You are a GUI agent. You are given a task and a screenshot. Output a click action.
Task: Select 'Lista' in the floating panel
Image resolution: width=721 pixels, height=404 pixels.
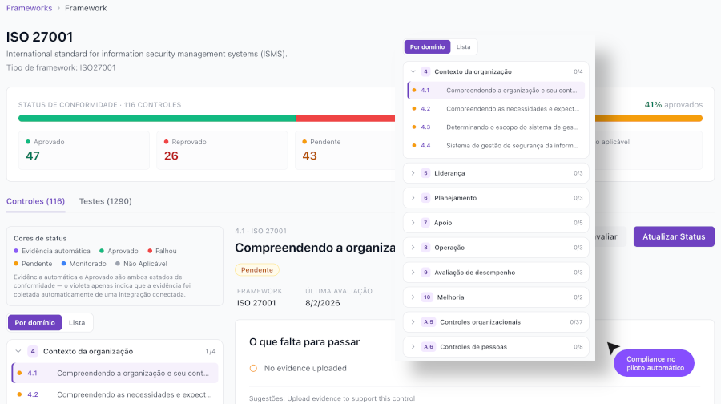click(464, 47)
